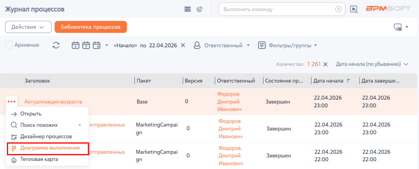Click Фильтры/группы filter icon
The height and width of the screenshot is (169, 419).
[x=261, y=45]
